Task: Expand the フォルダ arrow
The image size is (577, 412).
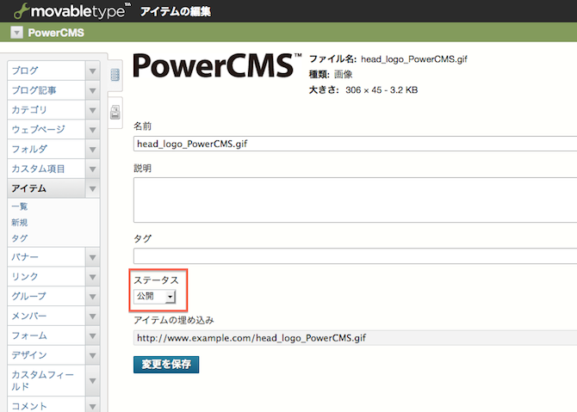Action: [92, 149]
